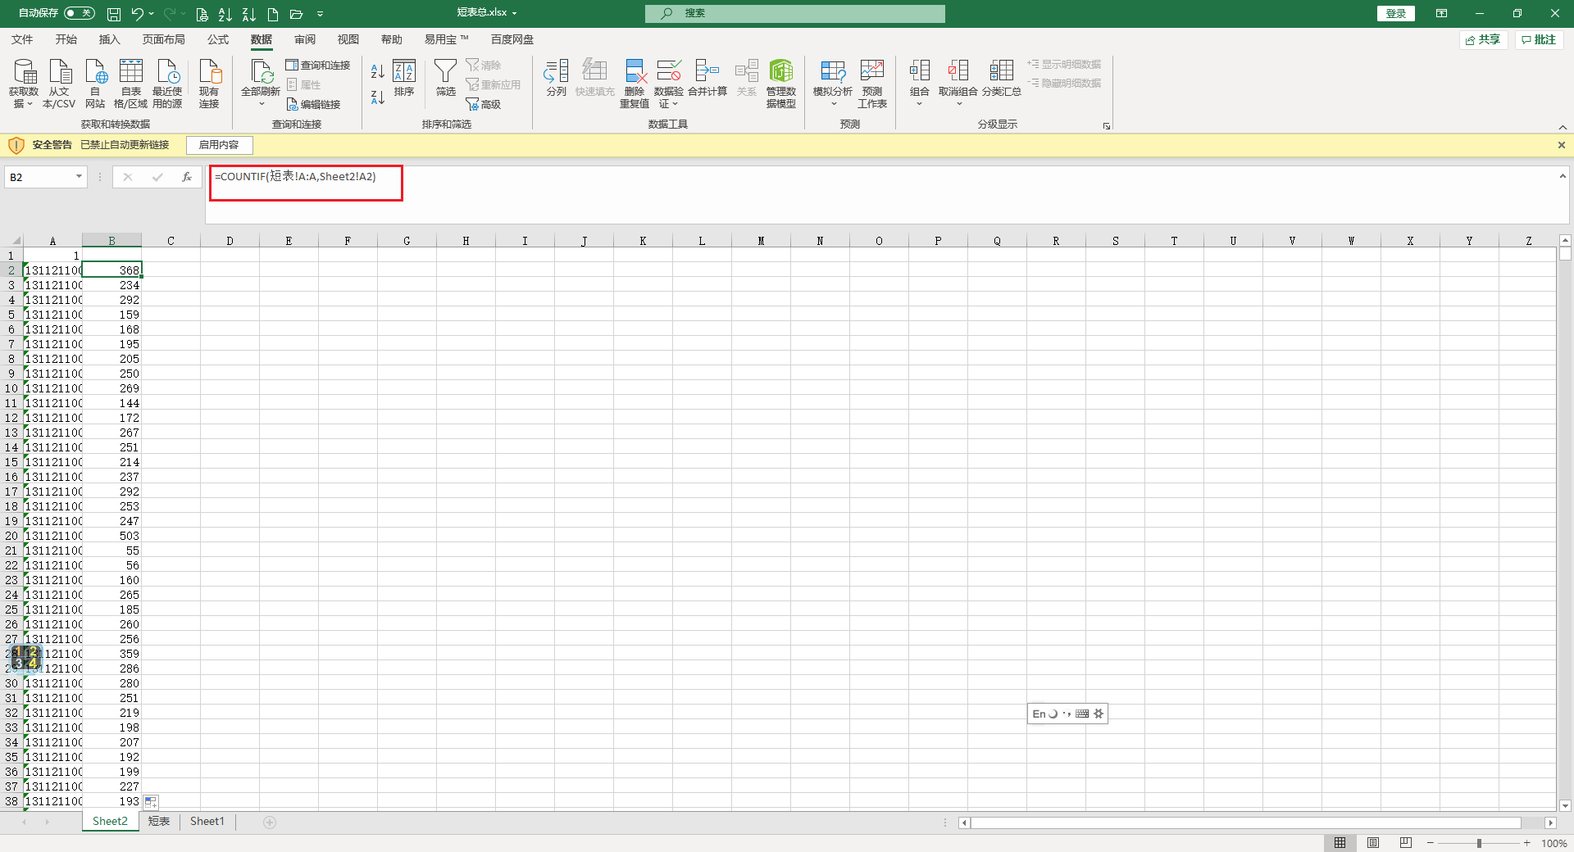Click the 登录 sign-in button
Viewport: 1574px width, 852px height.
(1395, 13)
